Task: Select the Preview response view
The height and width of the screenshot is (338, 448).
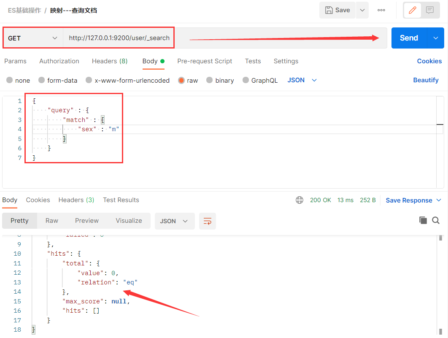Action: pyautogui.click(x=87, y=221)
